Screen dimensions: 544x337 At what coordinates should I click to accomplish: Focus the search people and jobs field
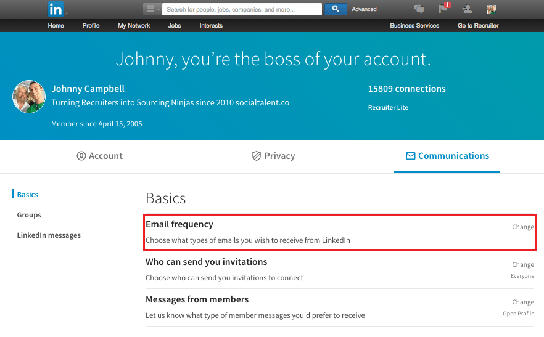click(x=242, y=9)
